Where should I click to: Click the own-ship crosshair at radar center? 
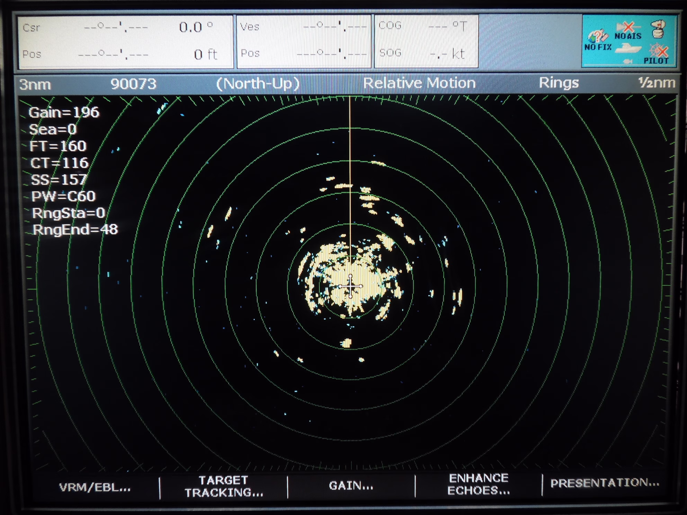(x=350, y=286)
